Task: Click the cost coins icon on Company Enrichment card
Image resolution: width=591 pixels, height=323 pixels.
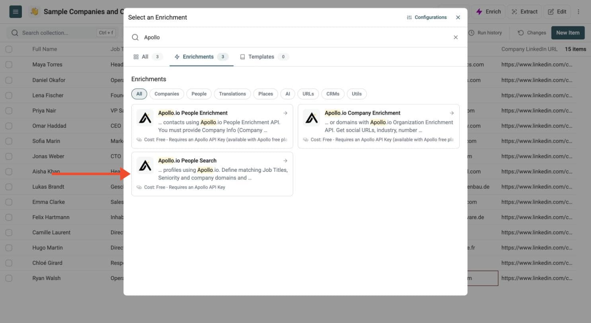Action: click(x=306, y=140)
